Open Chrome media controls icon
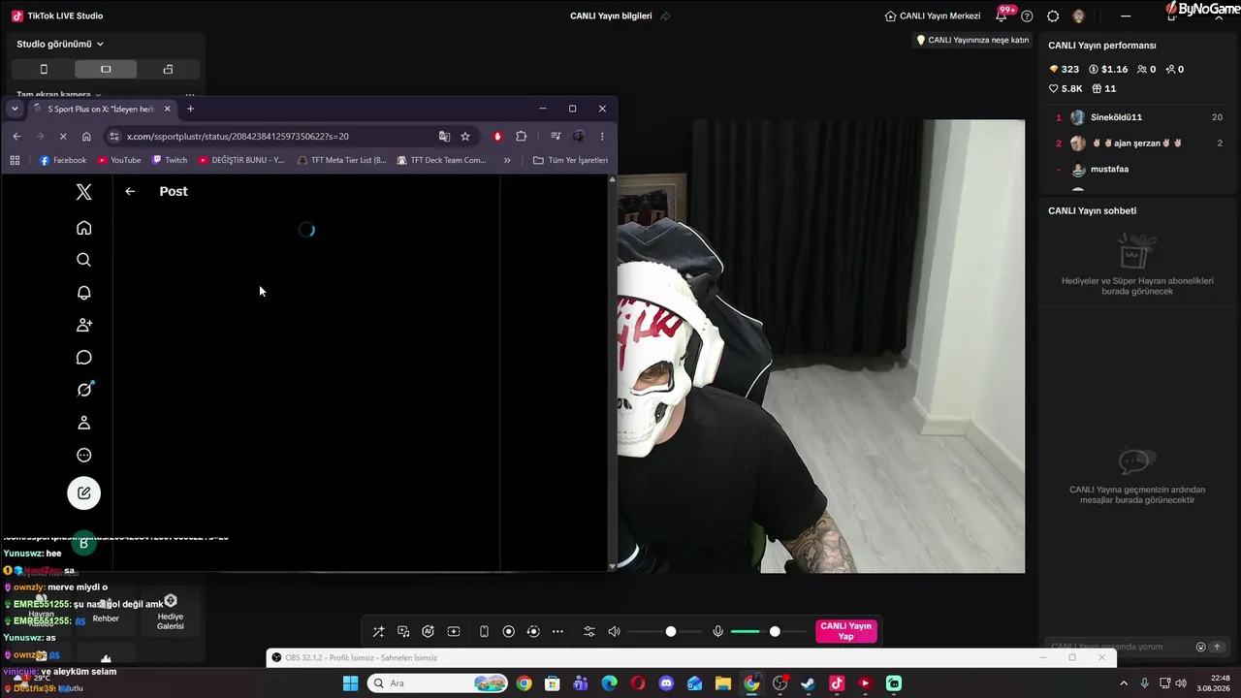 pyautogui.click(x=556, y=137)
